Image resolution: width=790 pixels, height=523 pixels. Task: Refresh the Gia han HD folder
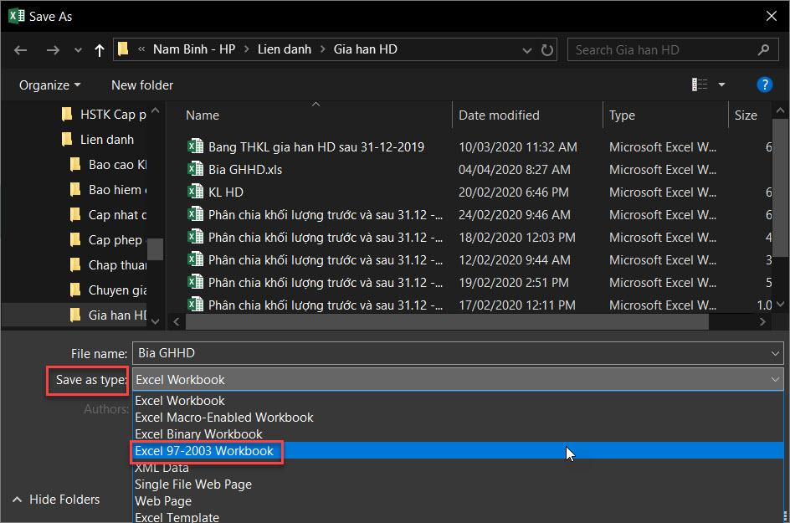(548, 50)
